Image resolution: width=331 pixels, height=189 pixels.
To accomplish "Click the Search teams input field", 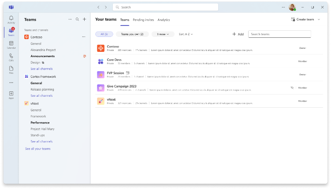I will [279, 34].
